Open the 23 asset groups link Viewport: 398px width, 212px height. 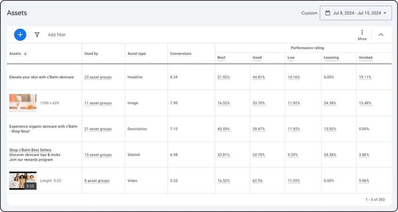tap(98, 77)
